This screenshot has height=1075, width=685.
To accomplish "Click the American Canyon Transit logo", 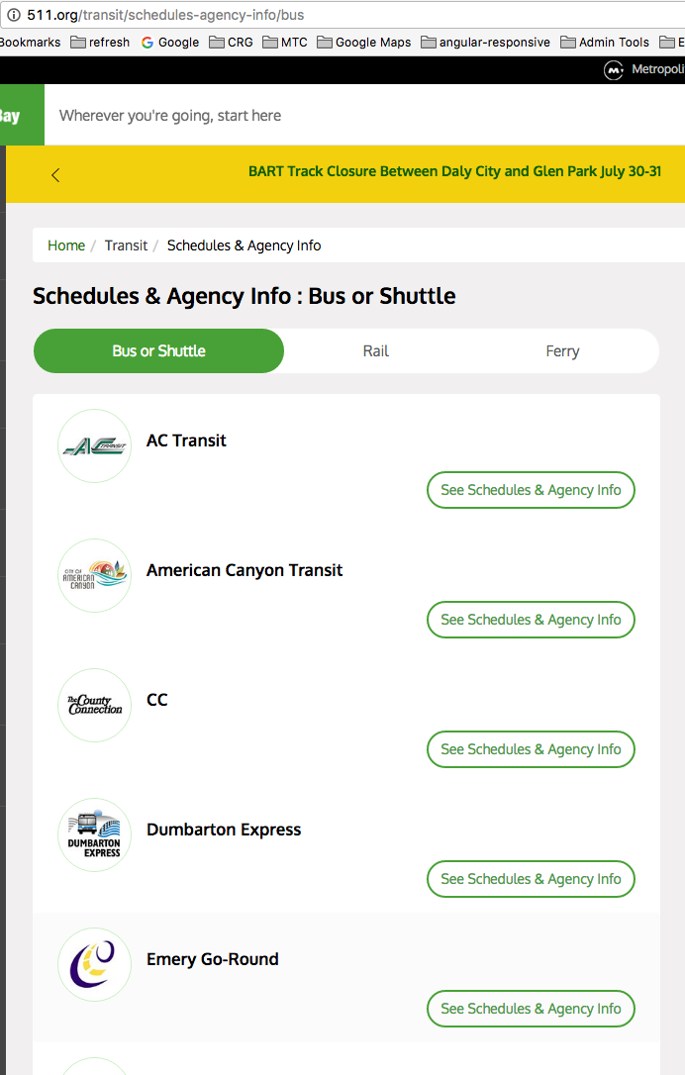I will [x=95, y=576].
